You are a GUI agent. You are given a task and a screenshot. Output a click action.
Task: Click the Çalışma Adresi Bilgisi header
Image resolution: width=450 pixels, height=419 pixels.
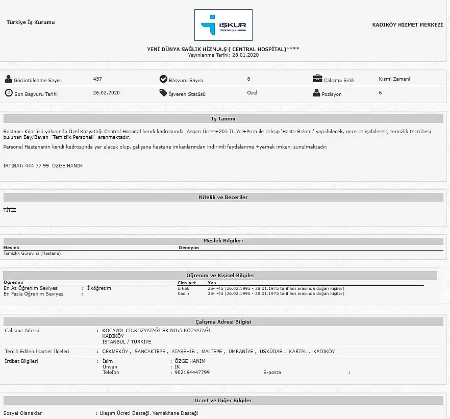click(223, 322)
